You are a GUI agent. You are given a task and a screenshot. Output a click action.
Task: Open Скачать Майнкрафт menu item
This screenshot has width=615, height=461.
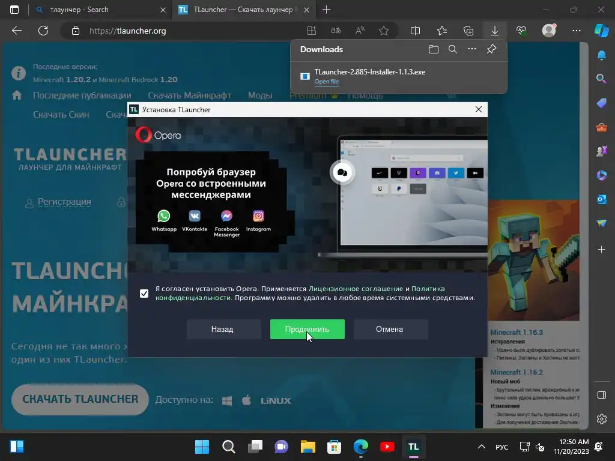coord(189,95)
